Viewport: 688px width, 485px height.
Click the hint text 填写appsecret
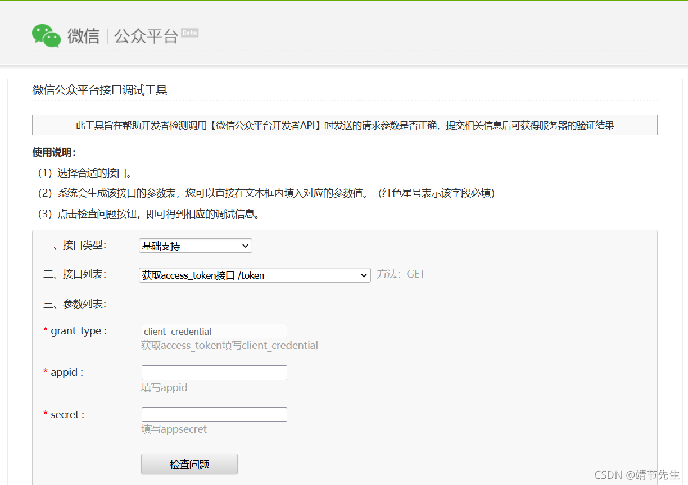pyautogui.click(x=174, y=429)
